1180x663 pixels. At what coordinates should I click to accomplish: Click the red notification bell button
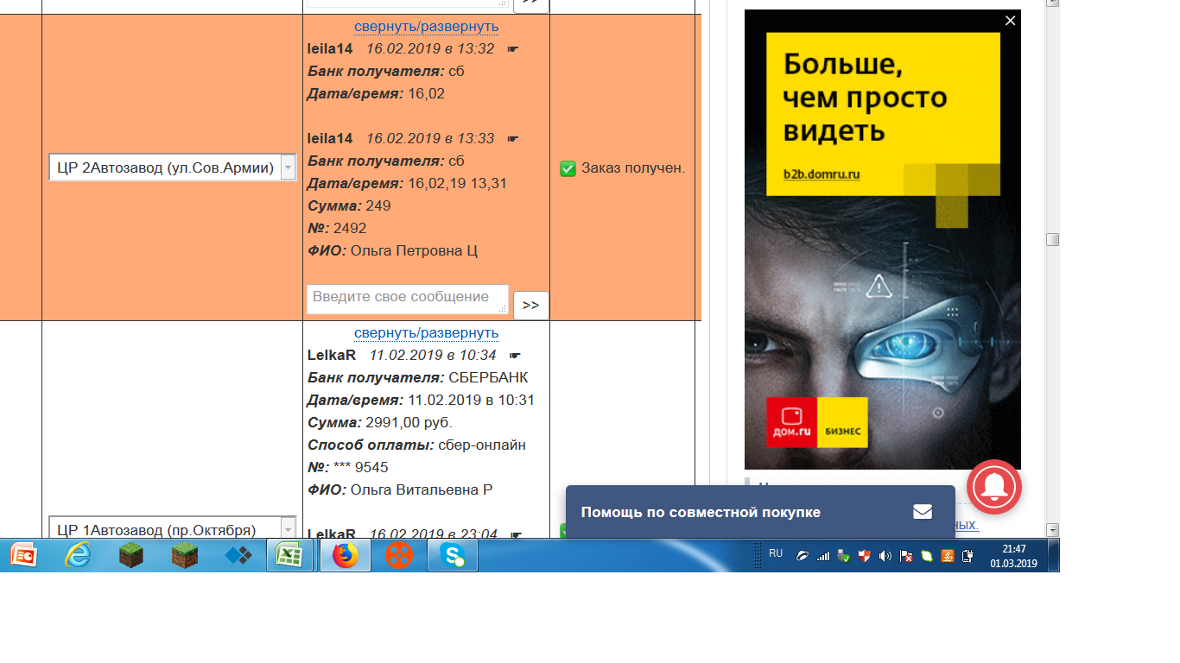(x=994, y=487)
